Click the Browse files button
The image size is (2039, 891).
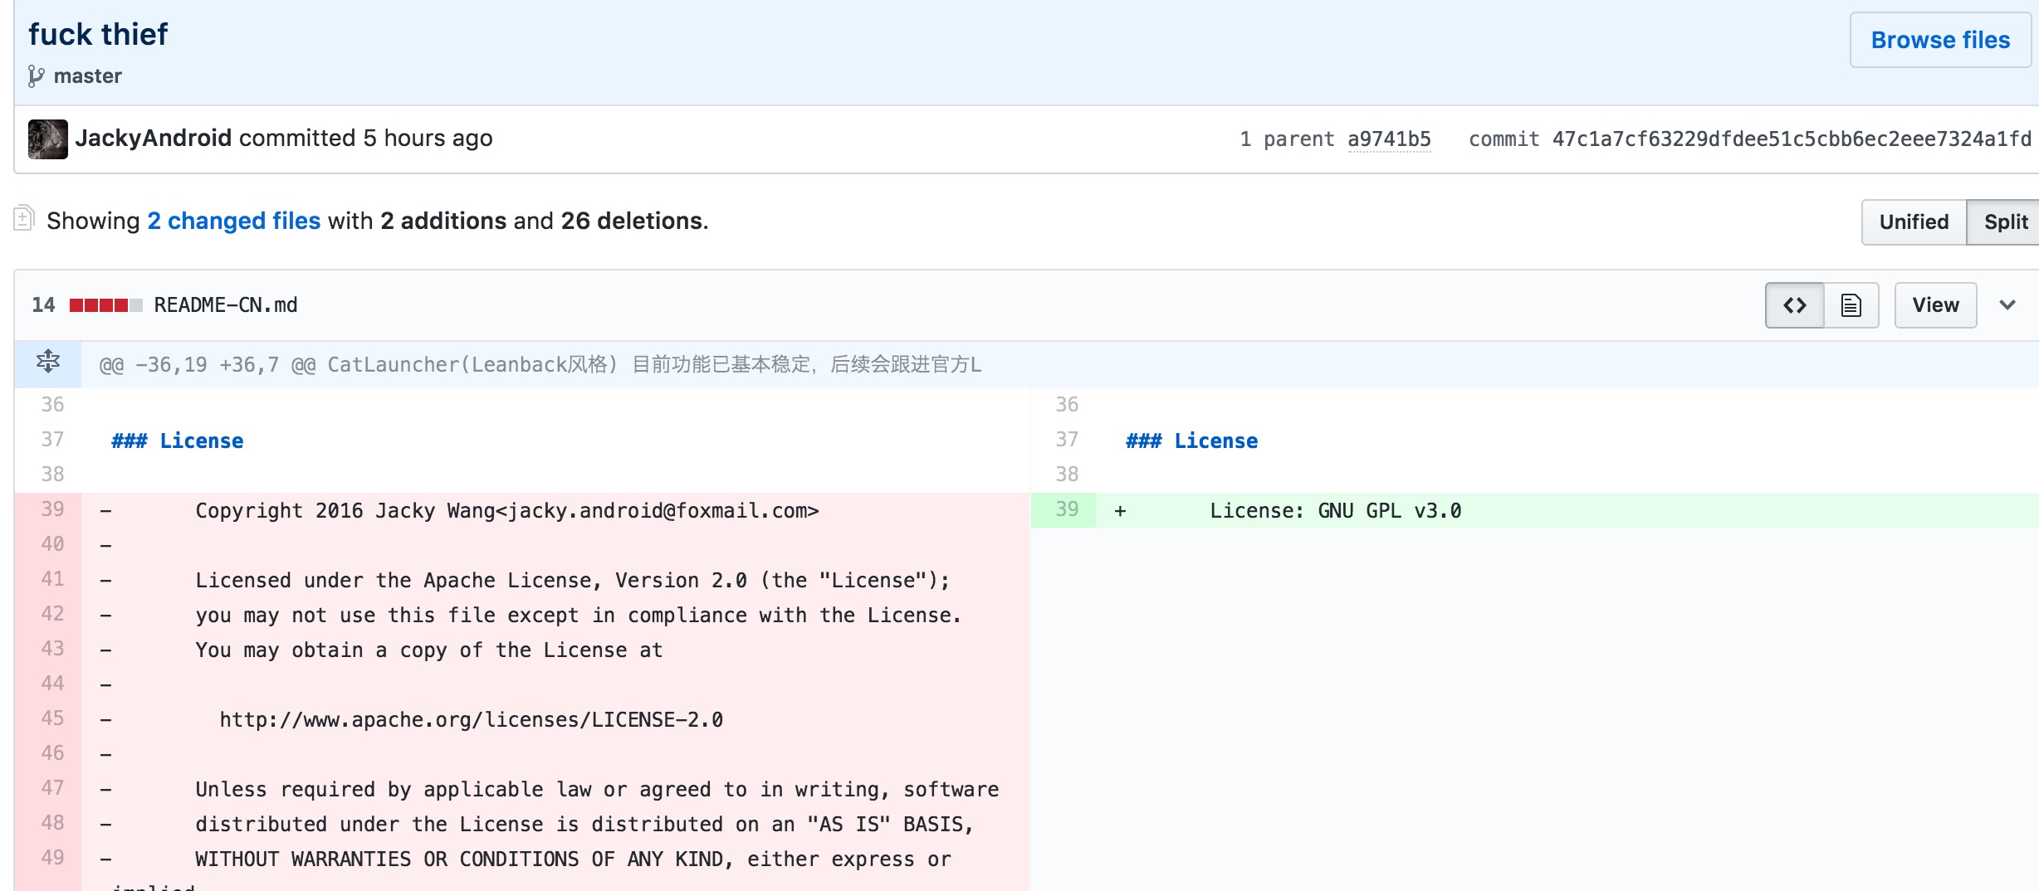(x=1939, y=40)
